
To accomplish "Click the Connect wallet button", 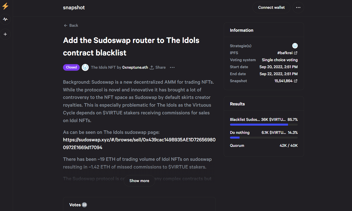I will (x=271, y=8).
